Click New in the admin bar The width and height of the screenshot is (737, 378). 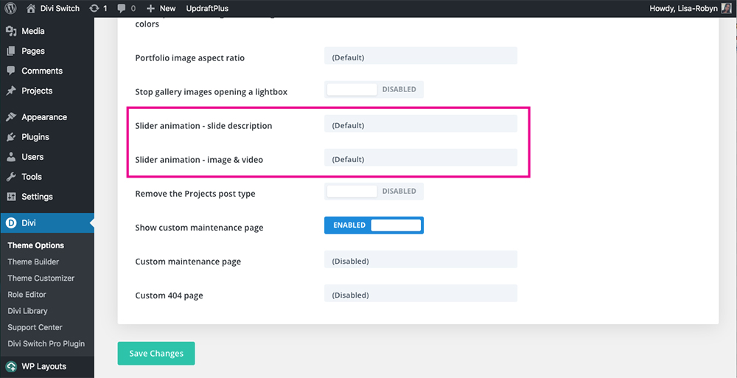tap(167, 8)
